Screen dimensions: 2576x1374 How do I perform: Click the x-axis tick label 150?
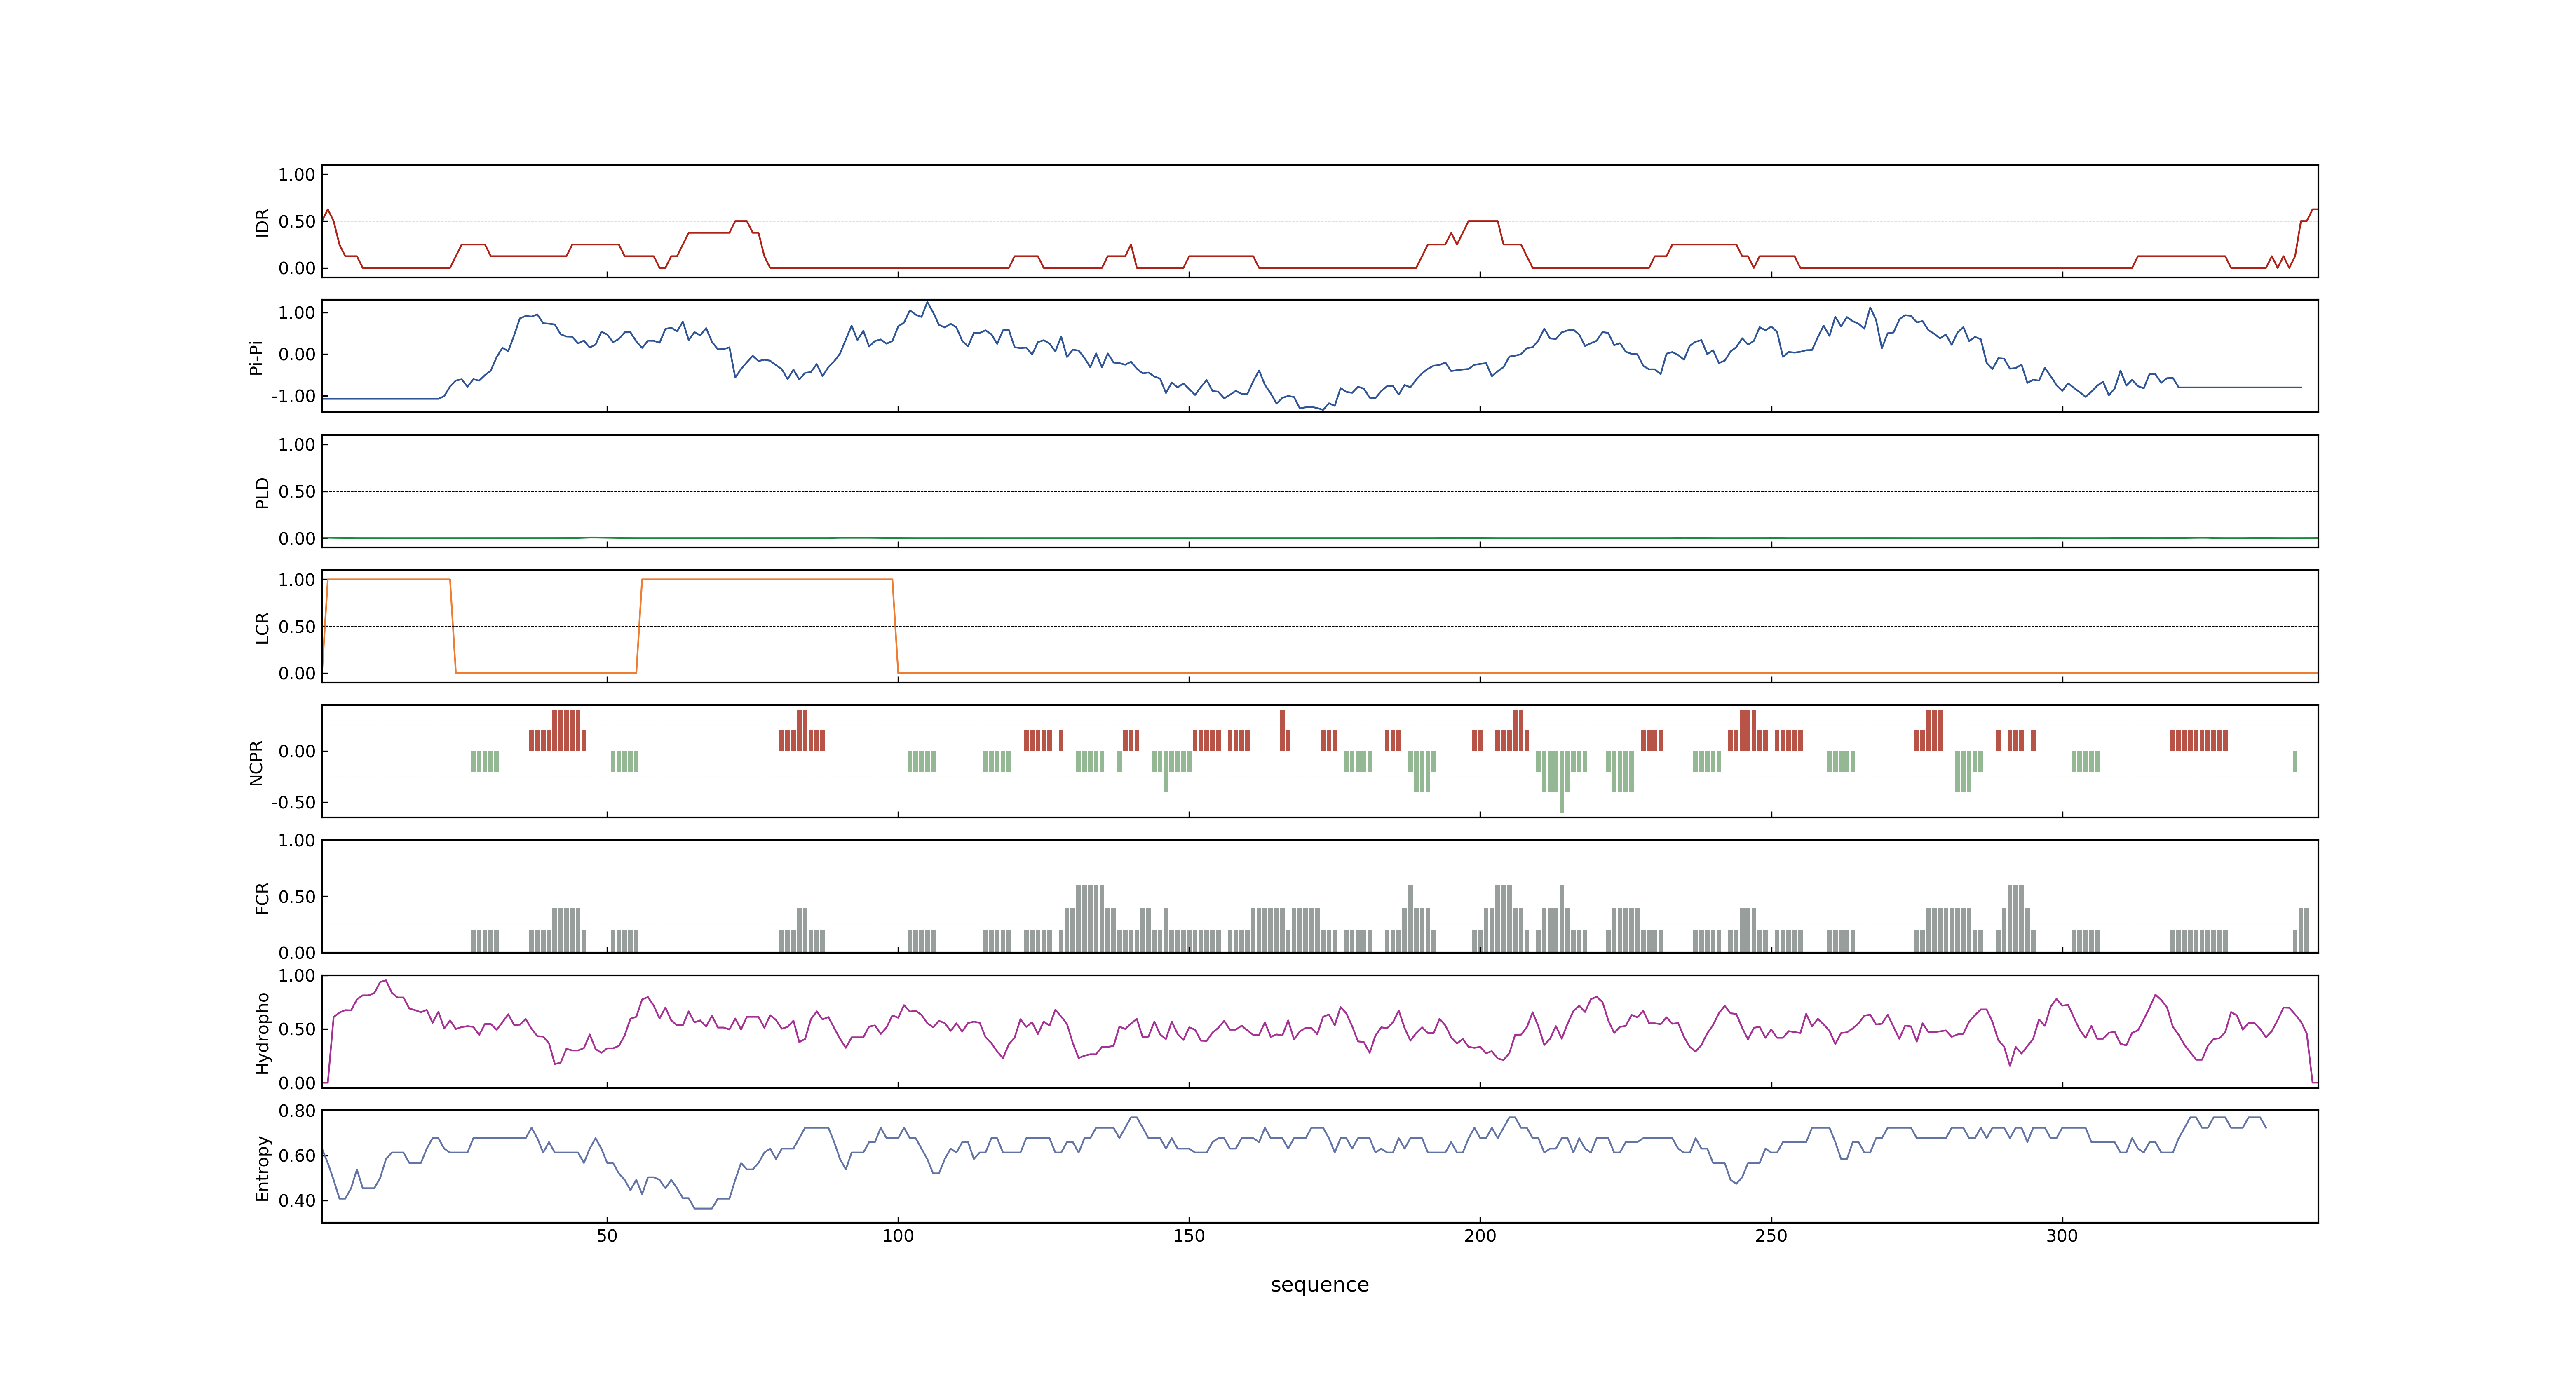(x=1189, y=1236)
